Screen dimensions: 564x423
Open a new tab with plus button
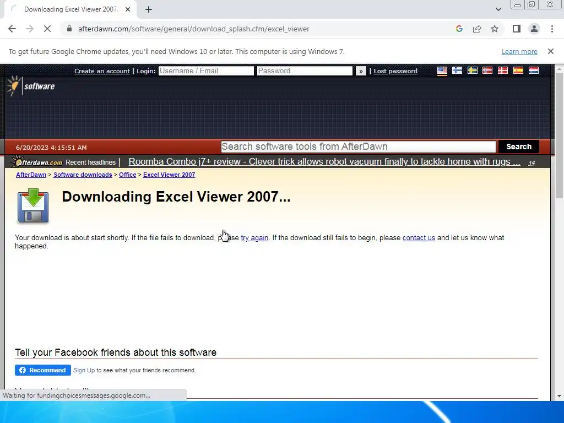(149, 10)
